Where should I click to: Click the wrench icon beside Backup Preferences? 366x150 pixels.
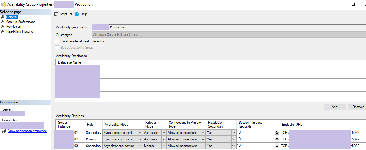click(x=3, y=22)
